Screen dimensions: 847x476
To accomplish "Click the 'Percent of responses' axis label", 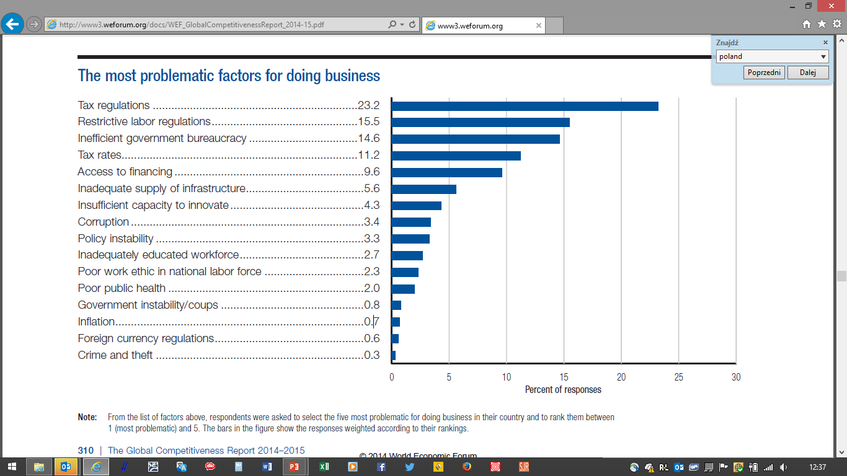I will pyautogui.click(x=563, y=390).
